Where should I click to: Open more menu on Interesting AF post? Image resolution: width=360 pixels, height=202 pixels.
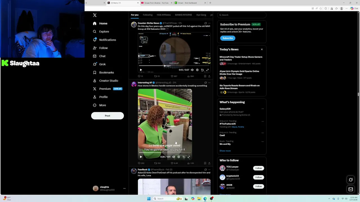(x=209, y=83)
